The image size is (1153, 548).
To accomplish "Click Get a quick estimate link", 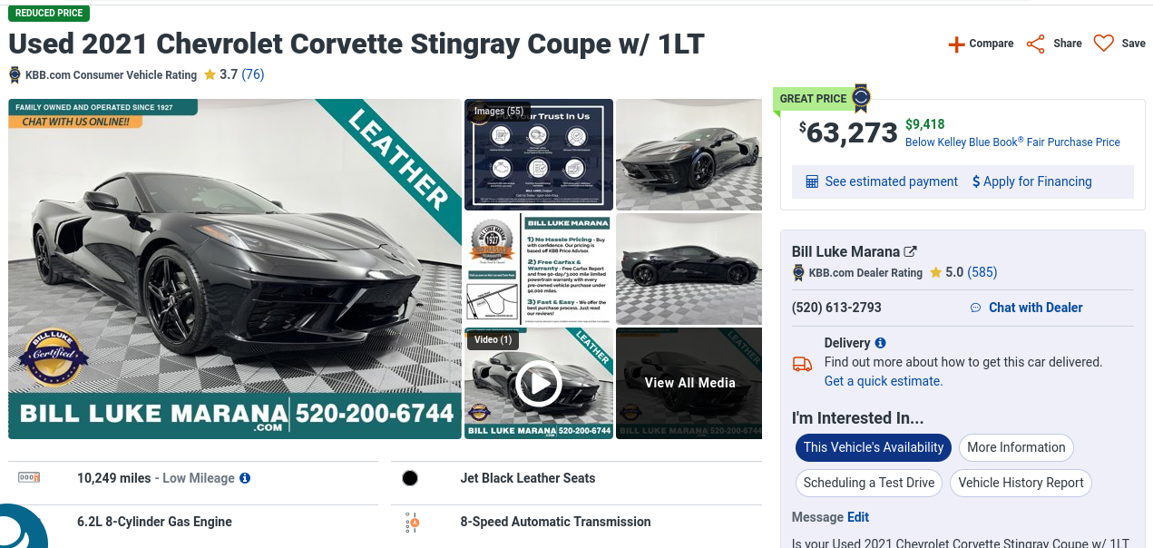I will [884, 381].
